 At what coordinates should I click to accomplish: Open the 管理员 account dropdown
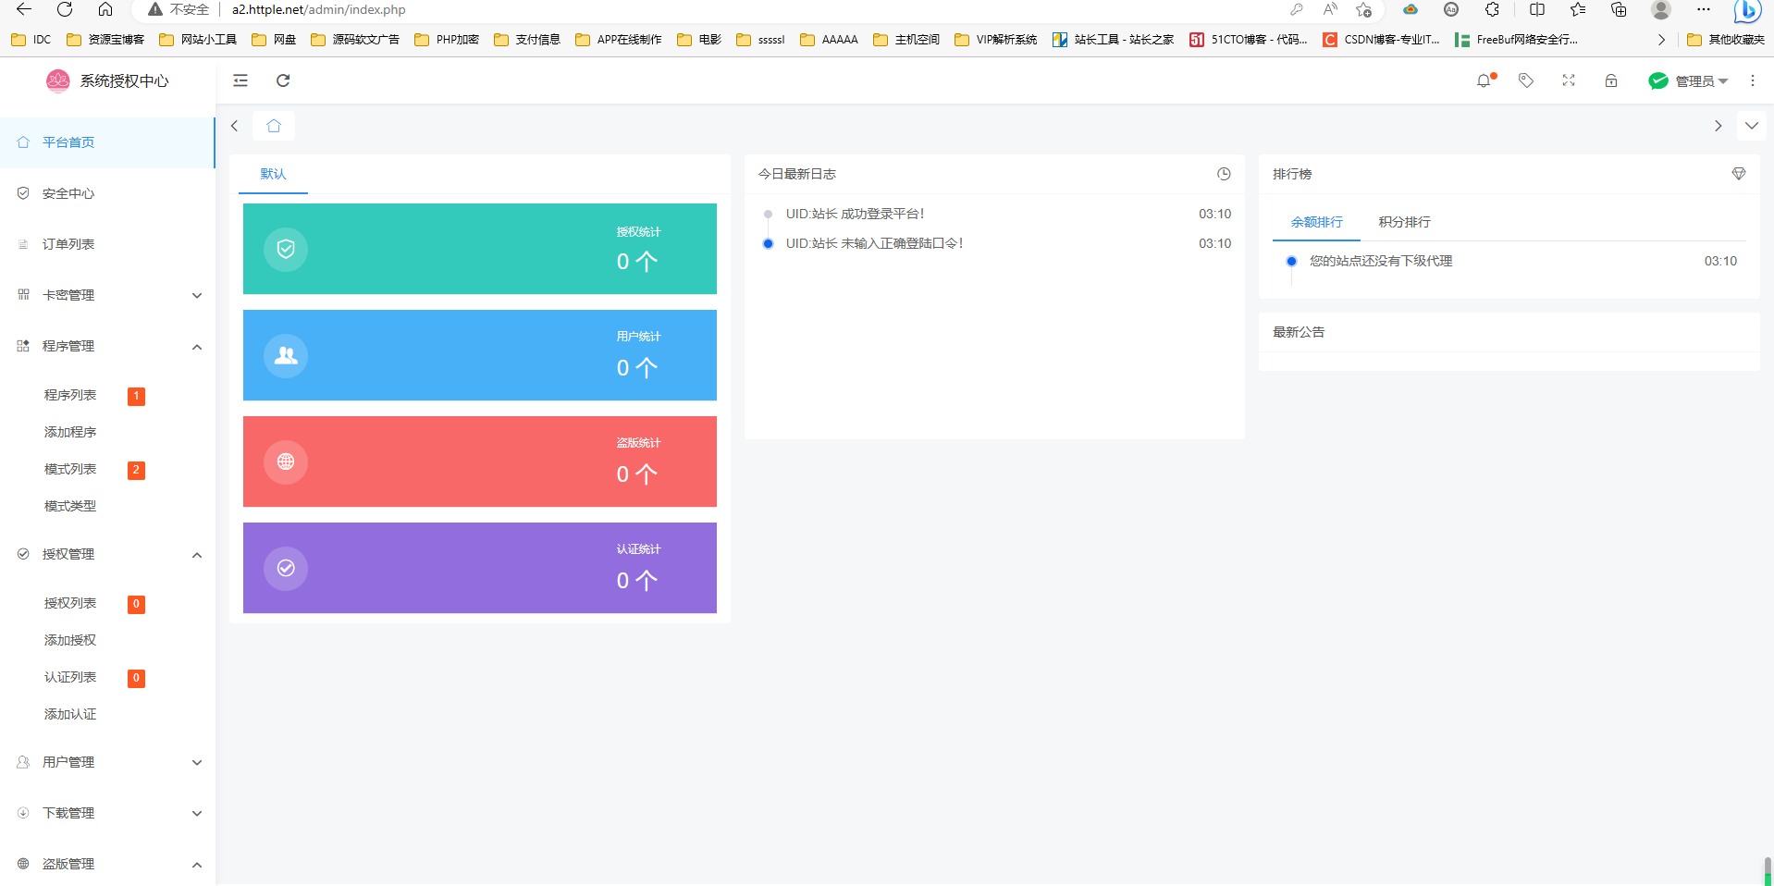(1689, 81)
